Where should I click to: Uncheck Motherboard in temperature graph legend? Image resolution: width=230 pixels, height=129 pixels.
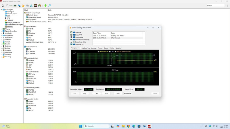coord(98,52)
